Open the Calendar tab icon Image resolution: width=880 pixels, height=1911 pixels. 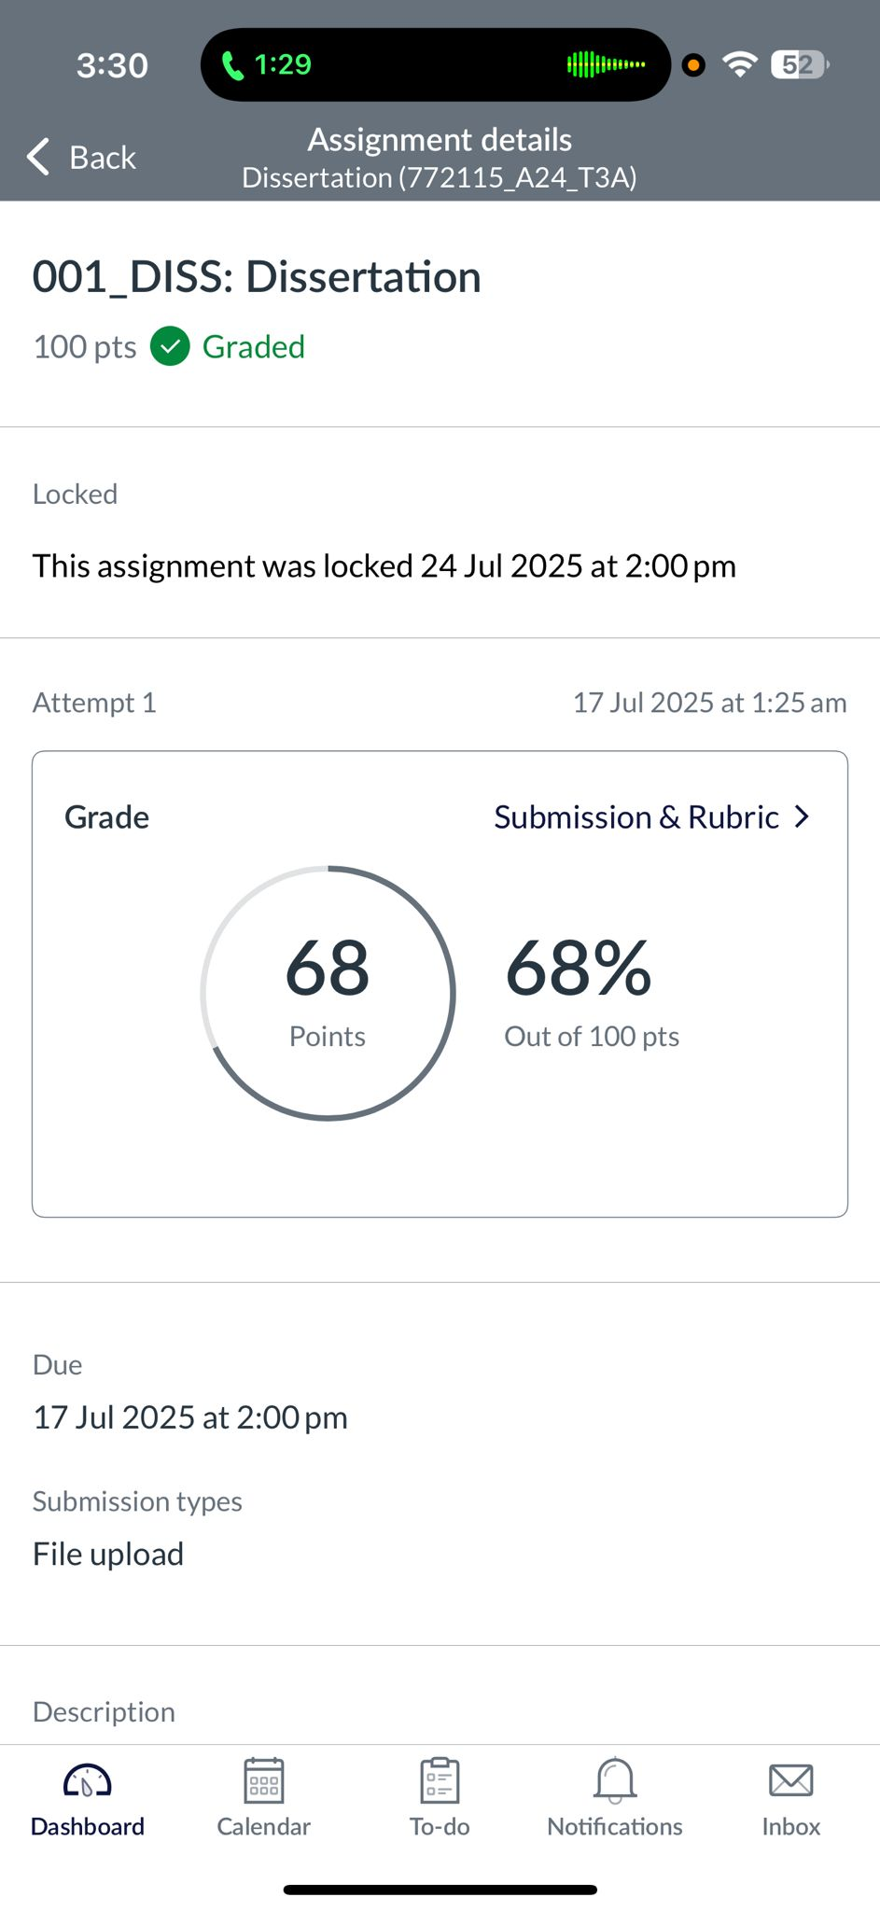tap(263, 1780)
